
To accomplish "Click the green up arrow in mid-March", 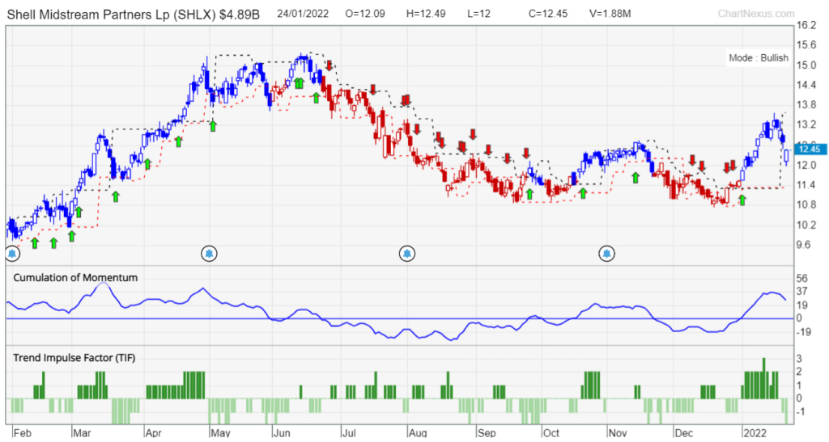I will [115, 196].
